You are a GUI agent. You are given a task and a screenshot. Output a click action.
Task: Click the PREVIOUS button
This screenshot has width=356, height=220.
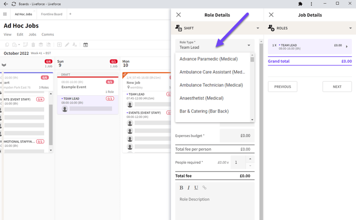pos(283,87)
